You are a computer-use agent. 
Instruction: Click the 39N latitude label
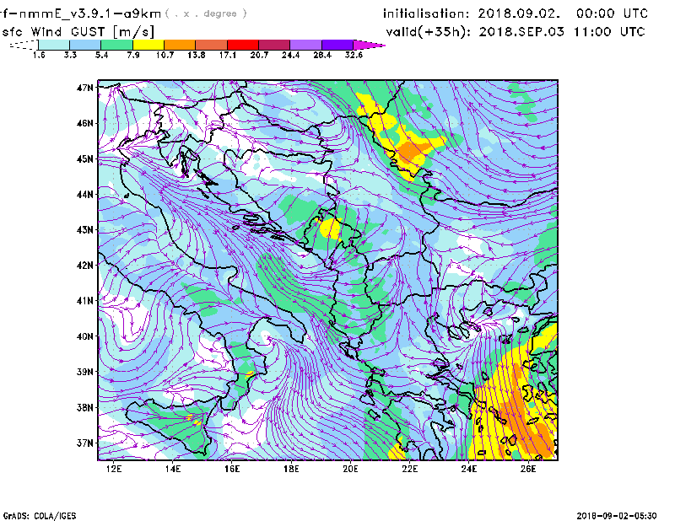tap(85, 372)
